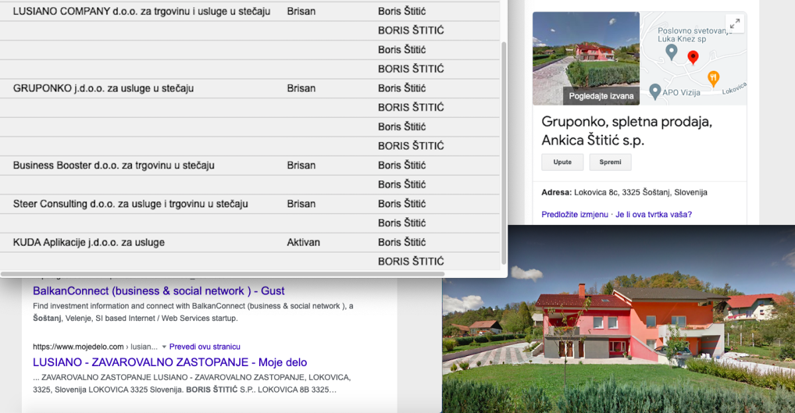The width and height of the screenshot is (795, 413).
Task: Select the orange restaurant marker on map
Action: coord(713,78)
